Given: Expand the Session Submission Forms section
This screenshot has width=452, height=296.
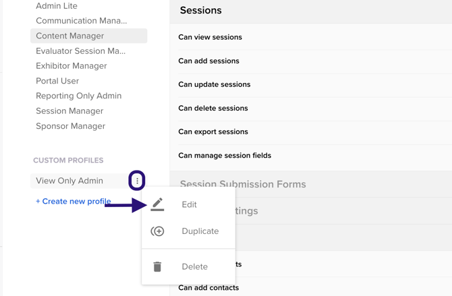Looking at the screenshot, I should [x=243, y=184].
